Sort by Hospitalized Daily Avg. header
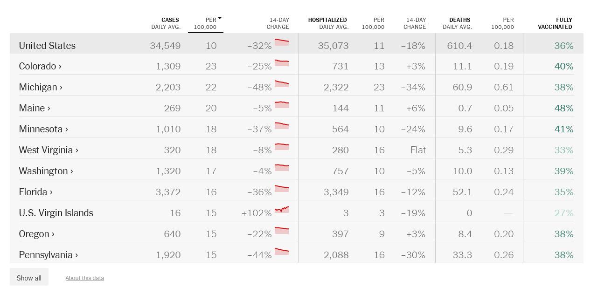The width and height of the screenshot is (591, 294). (327, 23)
